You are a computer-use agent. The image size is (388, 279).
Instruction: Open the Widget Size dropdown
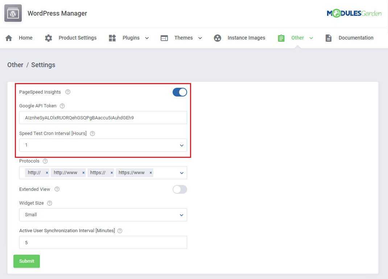(103, 215)
